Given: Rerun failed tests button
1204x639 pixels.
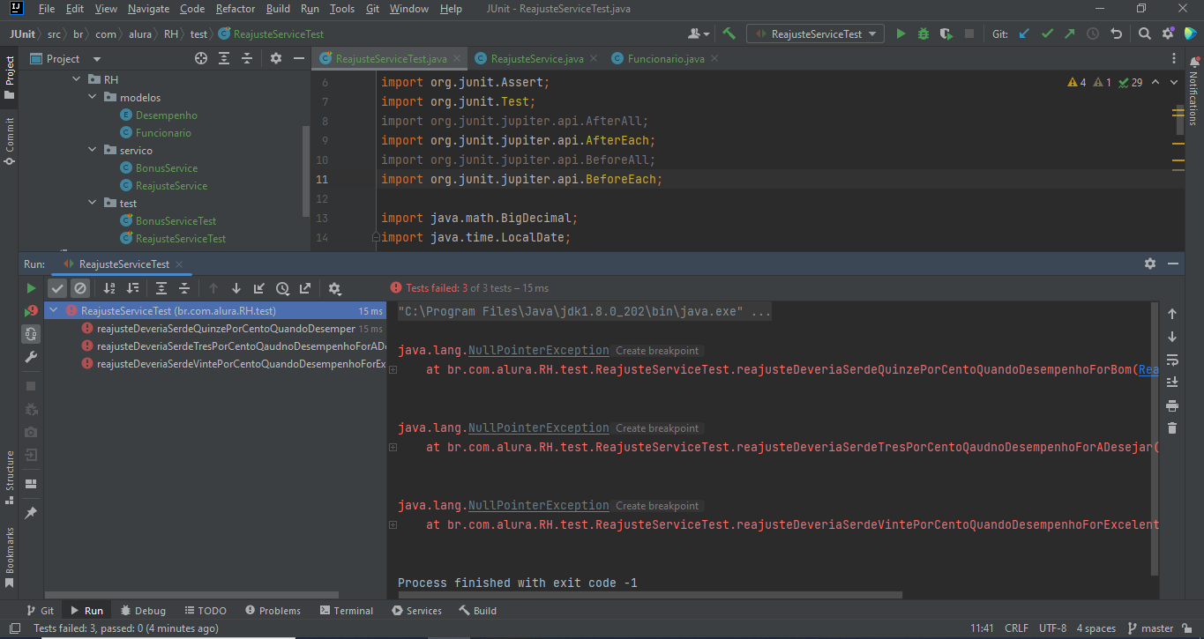Looking at the screenshot, I should (x=31, y=311).
